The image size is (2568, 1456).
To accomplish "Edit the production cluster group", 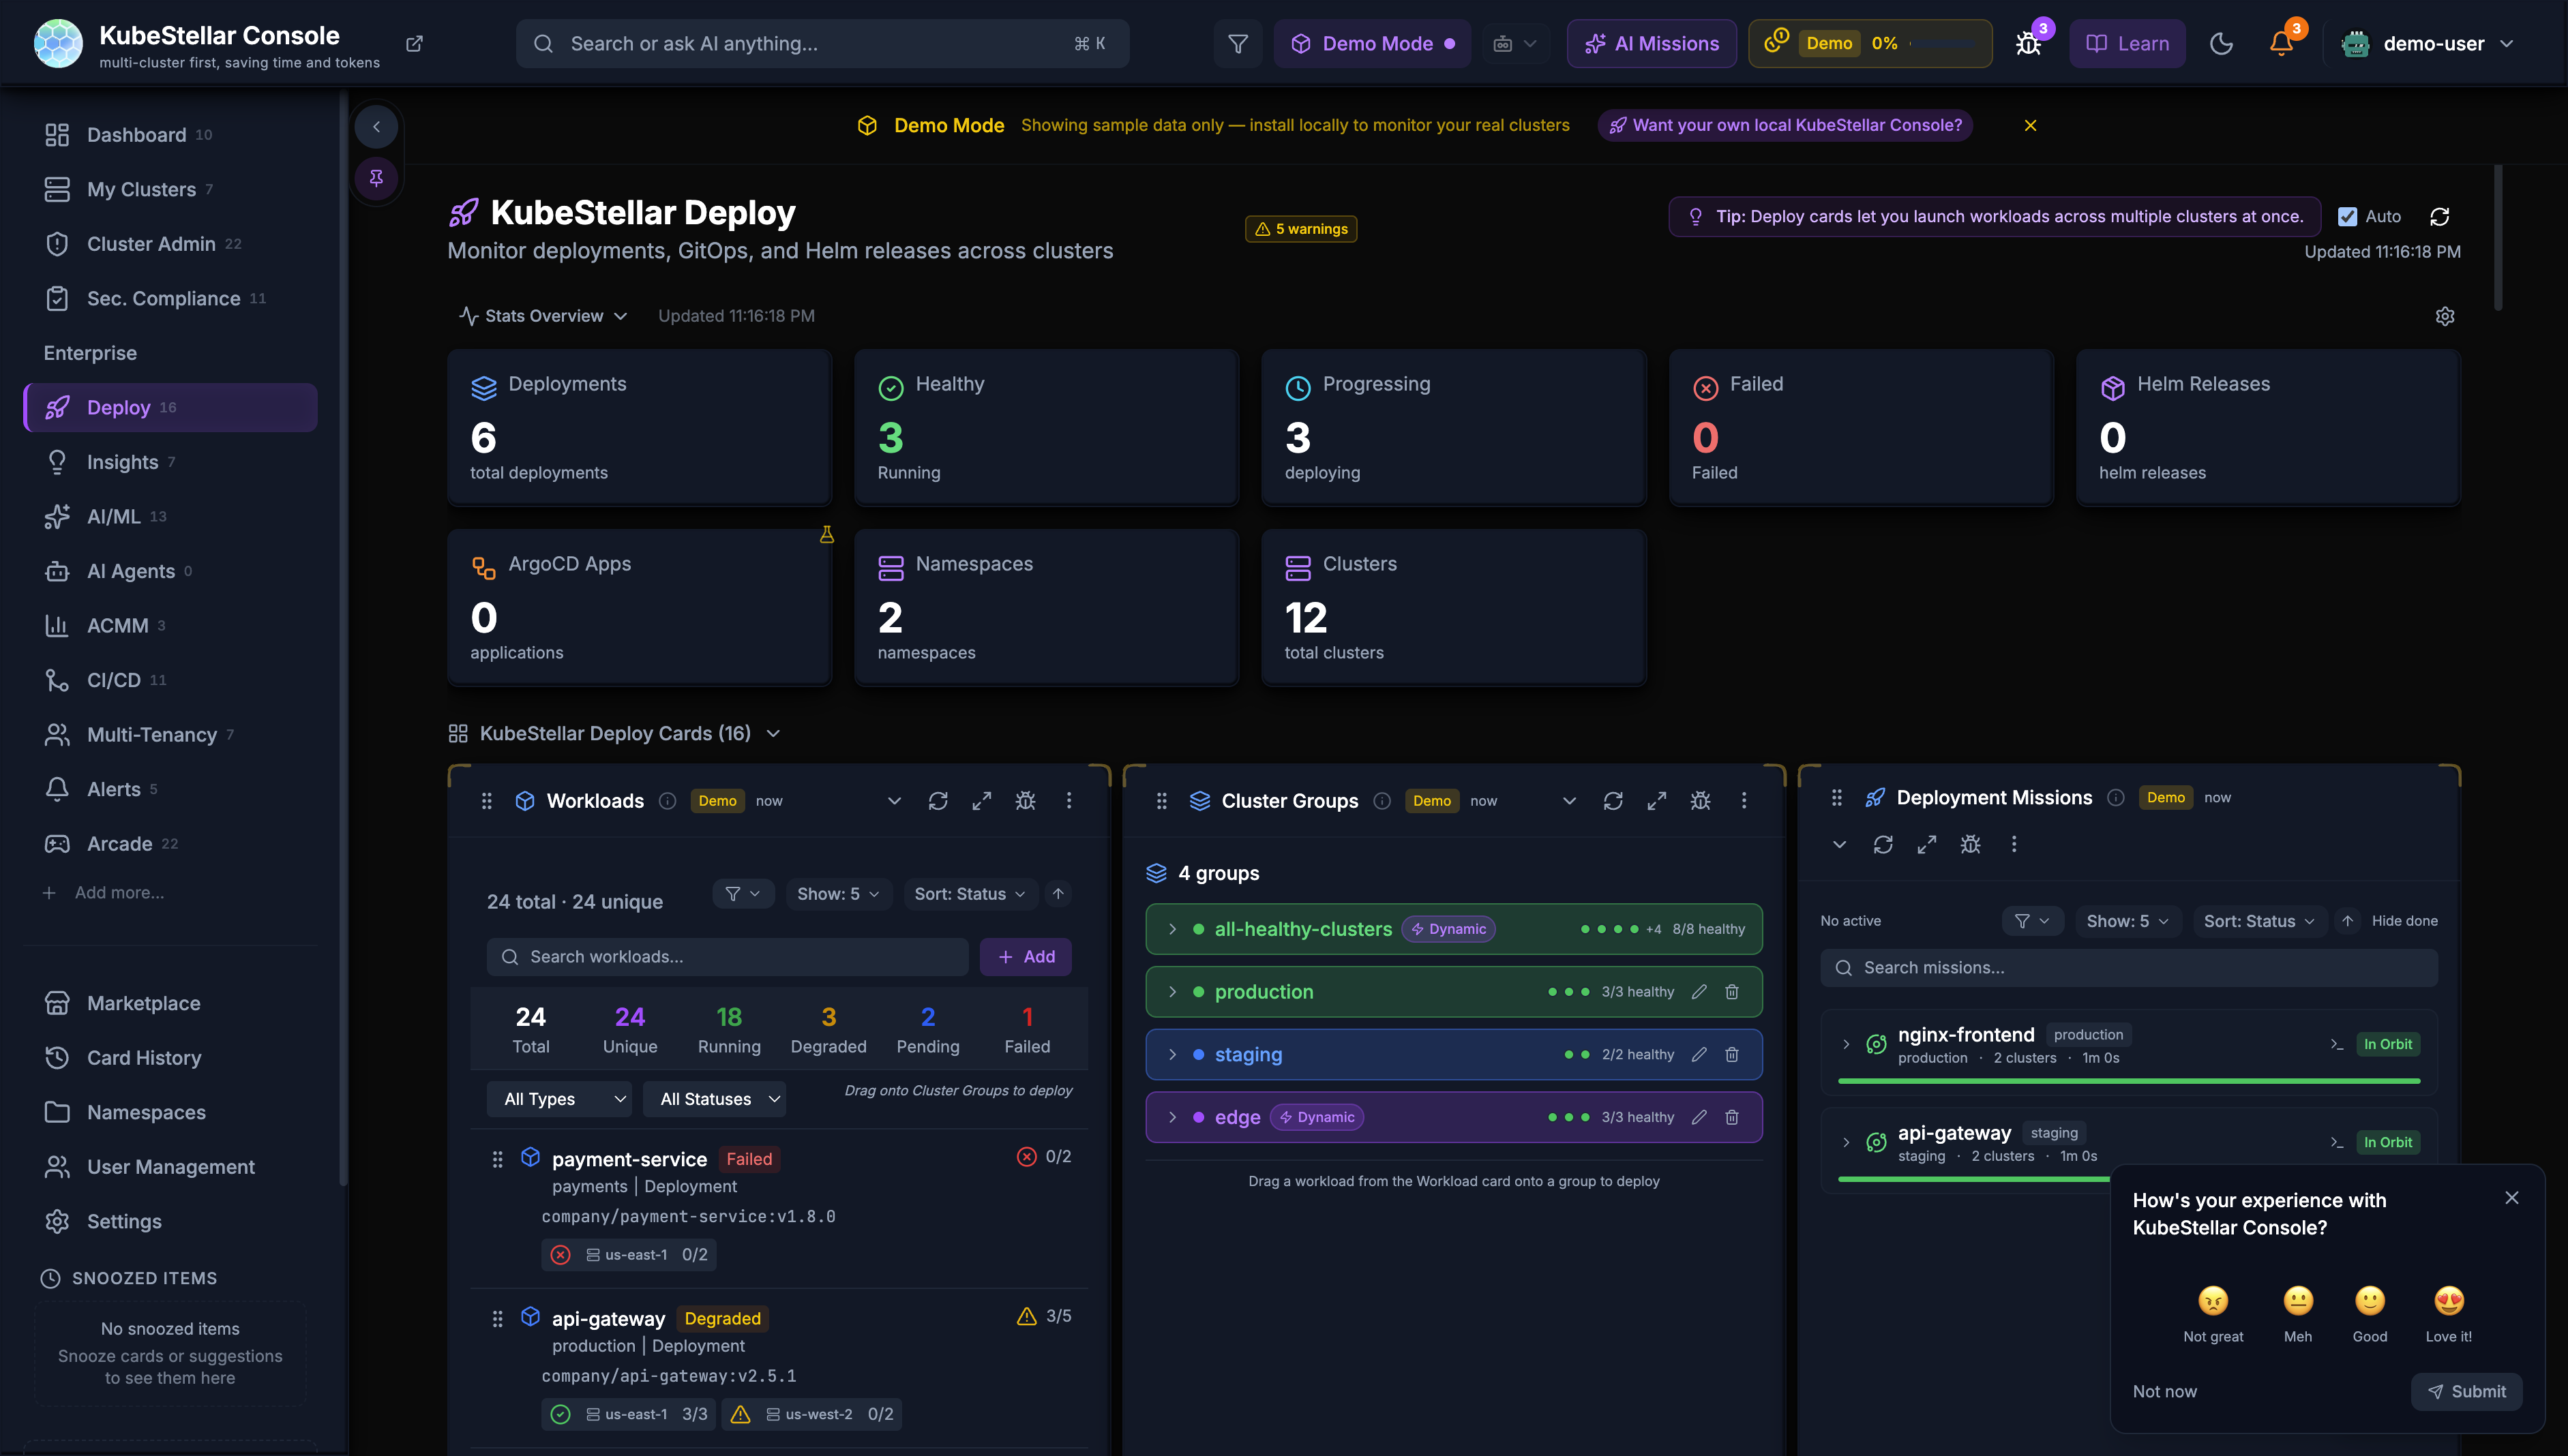I will [1699, 992].
